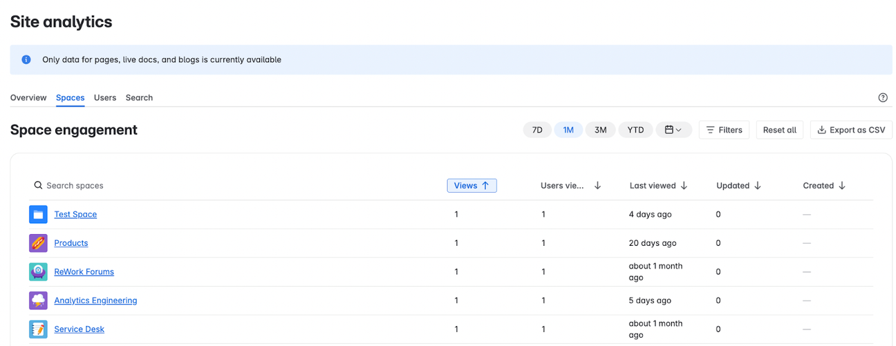896x346 pixels.
Task: Click the sort arrow beside Users viewed
Action: point(597,185)
